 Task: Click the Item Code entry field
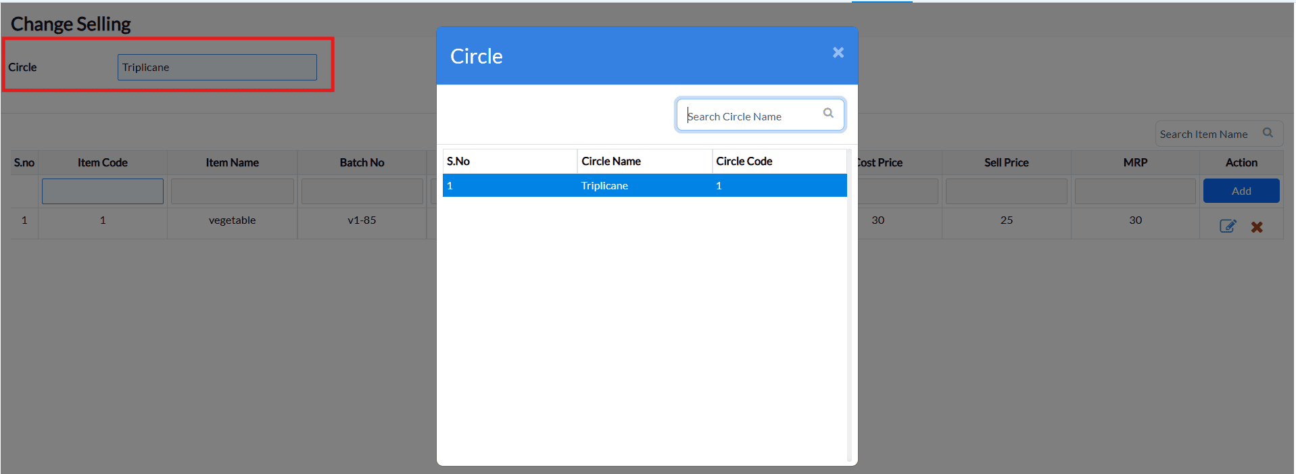click(x=103, y=191)
